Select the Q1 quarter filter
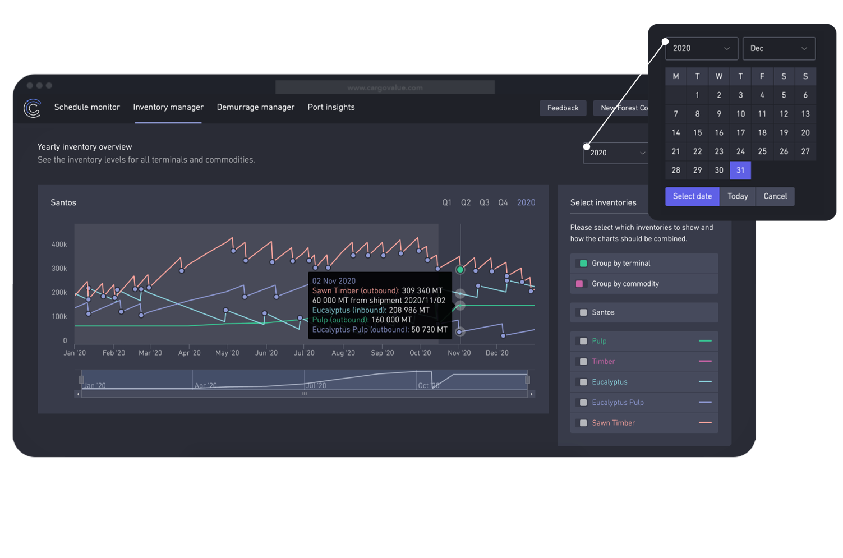 click(x=447, y=202)
